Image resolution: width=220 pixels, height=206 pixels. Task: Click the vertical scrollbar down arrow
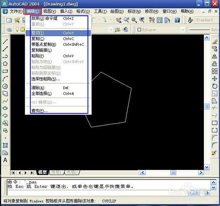tap(207, 167)
